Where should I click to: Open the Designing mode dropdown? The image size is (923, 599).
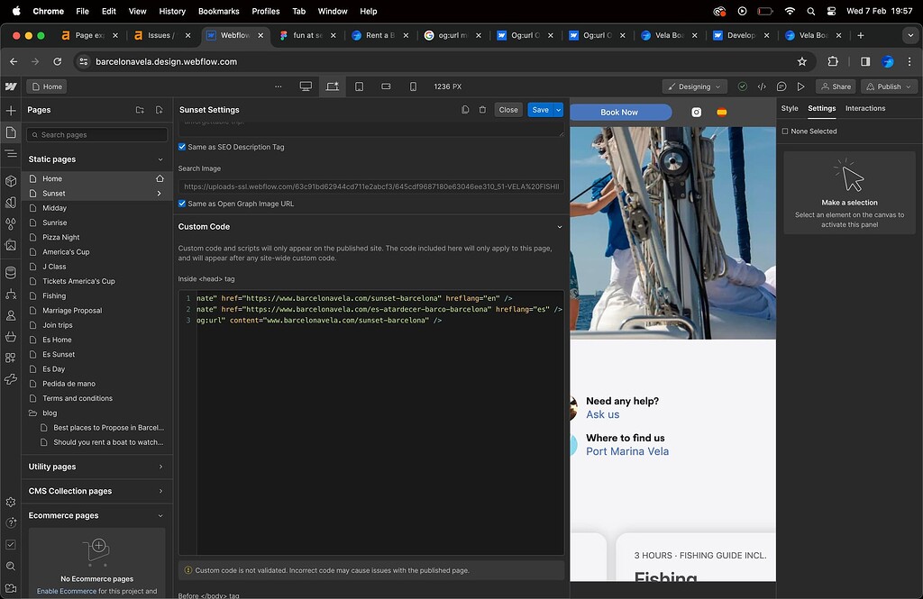click(693, 86)
